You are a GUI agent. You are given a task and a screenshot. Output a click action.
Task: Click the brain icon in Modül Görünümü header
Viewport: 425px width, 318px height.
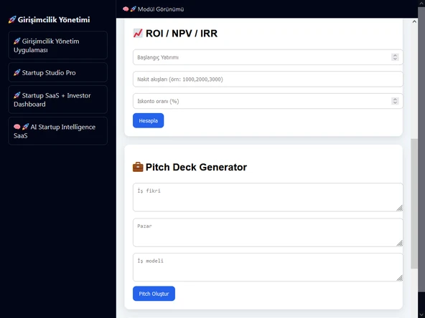coord(126,9)
